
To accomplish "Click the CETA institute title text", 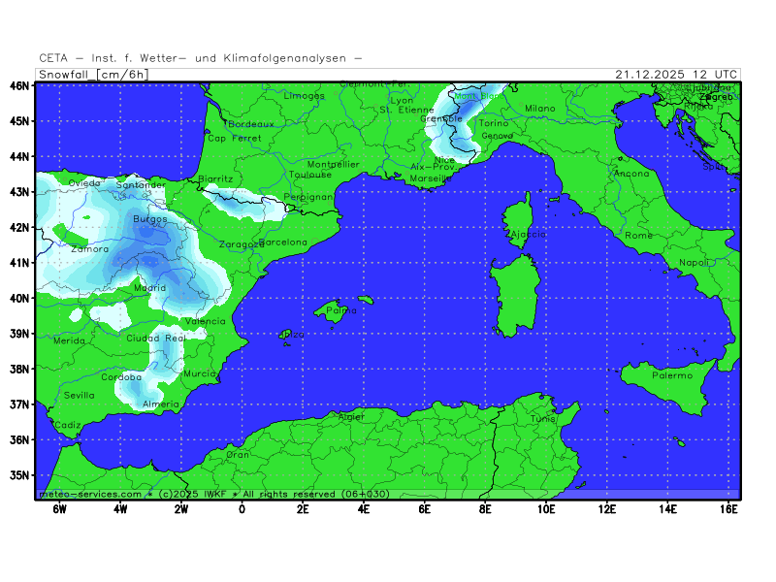I will click(x=201, y=58).
